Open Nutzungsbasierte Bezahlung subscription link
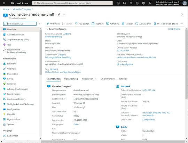This screenshot has width=188, height=143. pos(58,57)
